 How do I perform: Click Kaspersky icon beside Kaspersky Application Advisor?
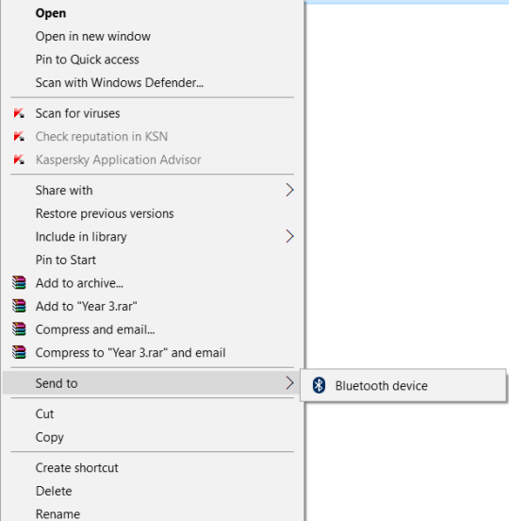(19, 160)
